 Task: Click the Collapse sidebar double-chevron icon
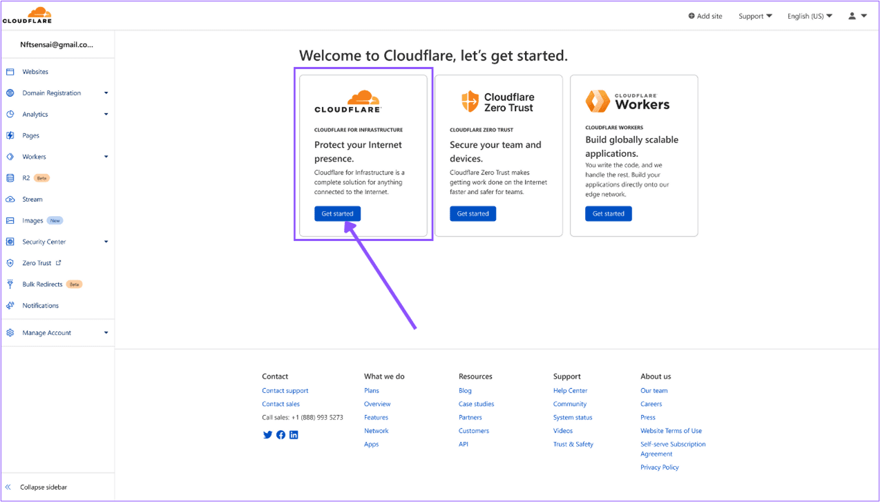pos(8,487)
